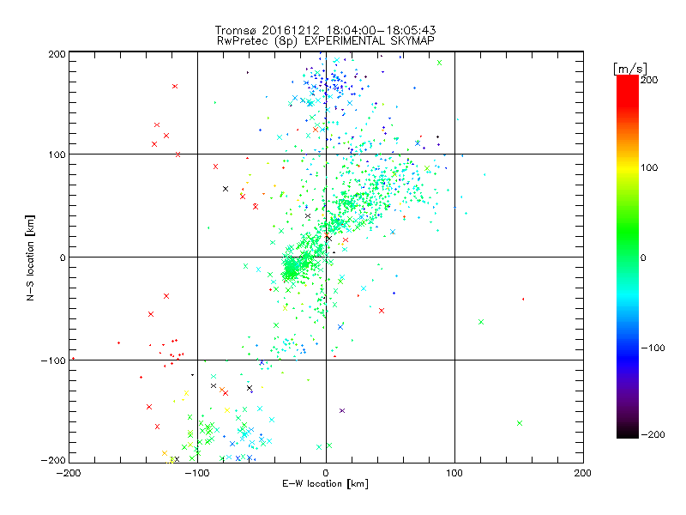Click the N-S location [km] axis label
Screen dimensions: 686x515
click(x=30, y=258)
